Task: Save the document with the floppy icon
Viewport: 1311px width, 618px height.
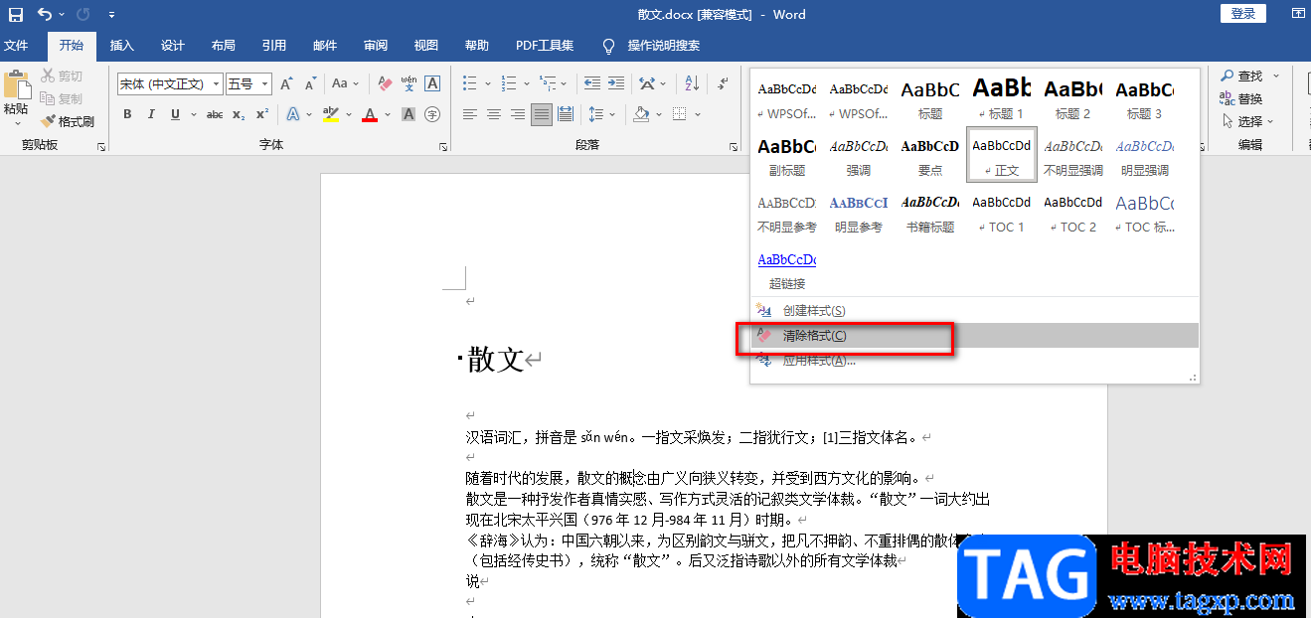Action: pos(16,14)
